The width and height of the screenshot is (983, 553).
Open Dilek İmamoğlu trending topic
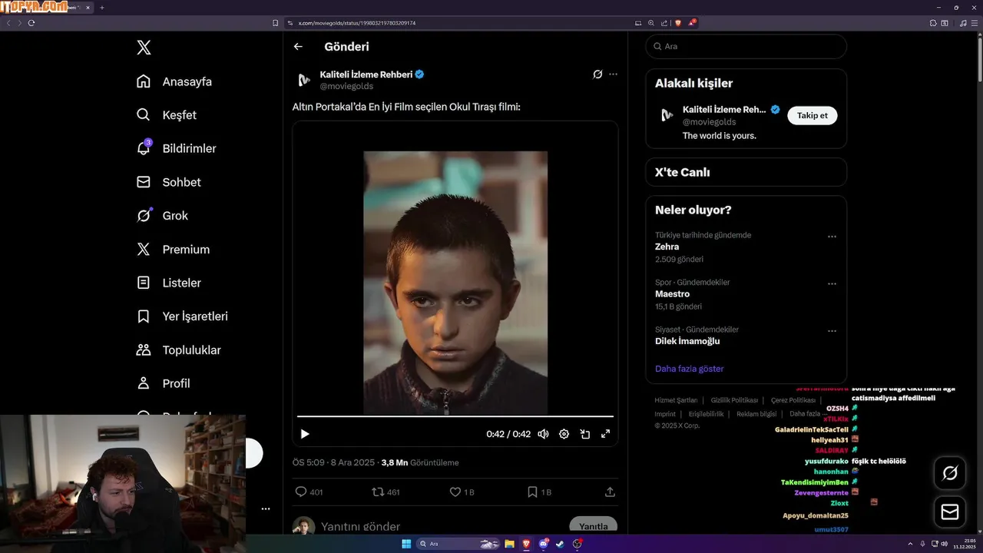point(687,341)
